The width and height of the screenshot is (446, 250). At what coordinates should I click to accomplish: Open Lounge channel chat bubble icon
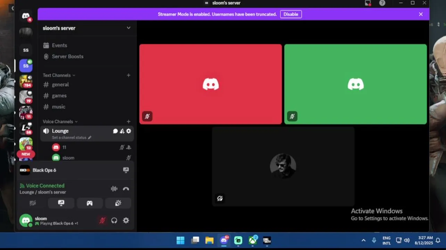(115, 131)
